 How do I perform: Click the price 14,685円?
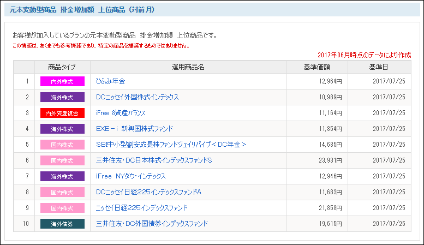[331, 145]
